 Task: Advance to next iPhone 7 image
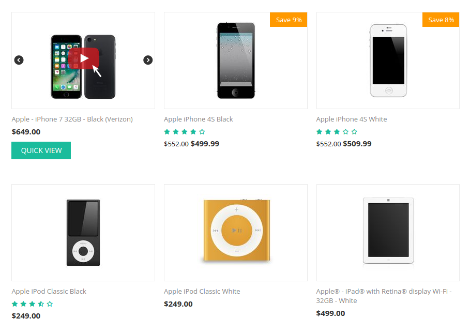[148, 60]
